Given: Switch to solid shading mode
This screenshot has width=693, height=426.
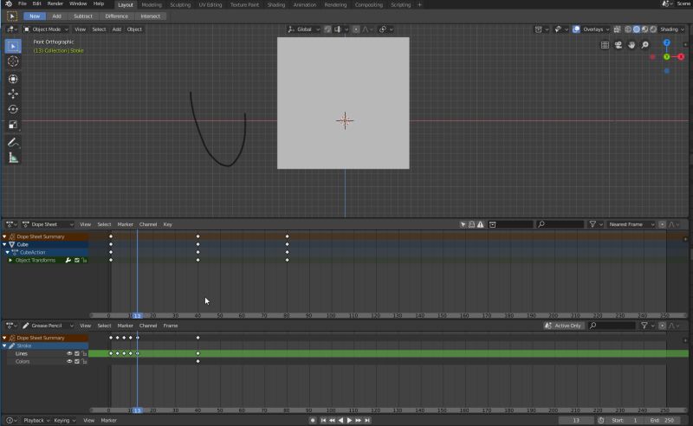Looking at the screenshot, I should coord(637,29).
